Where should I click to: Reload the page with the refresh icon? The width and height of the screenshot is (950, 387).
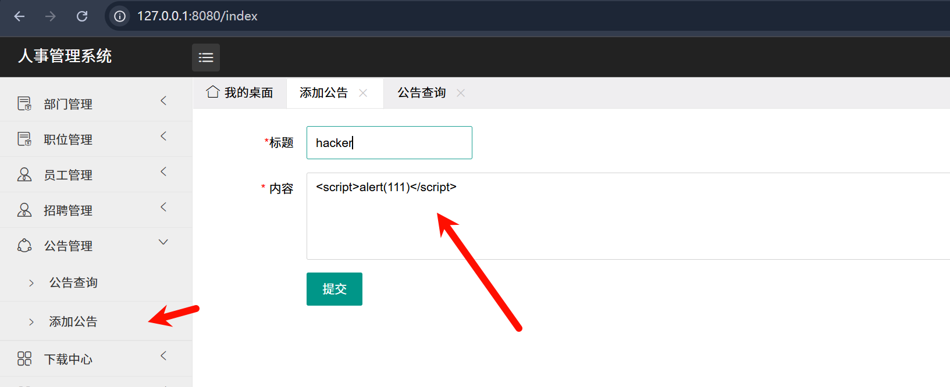(x=82, y=16)
